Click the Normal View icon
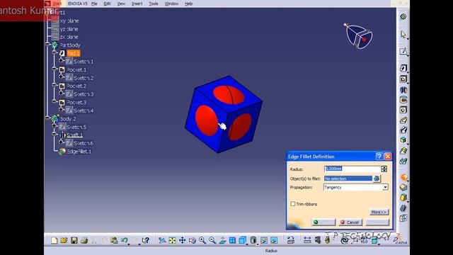 click(x=222, y=240)
